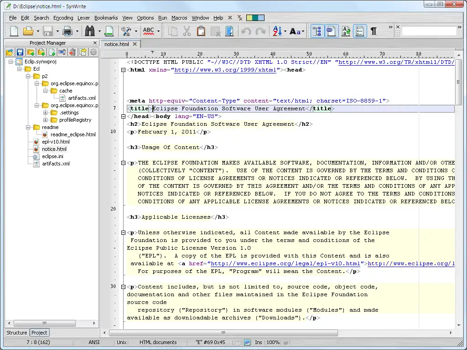Screen dimensions: 467x350
Task: Click the Sort A-Z icon
Action: (277, 31)
